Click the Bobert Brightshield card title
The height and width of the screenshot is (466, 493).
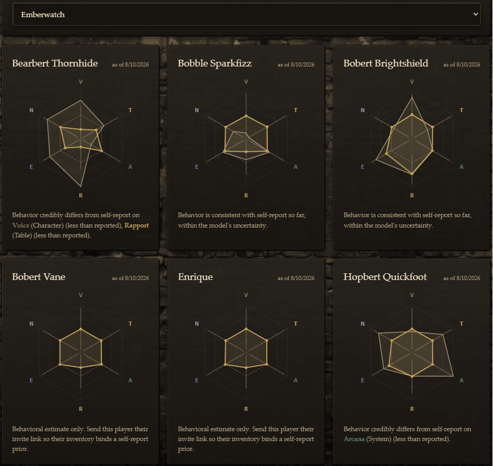click(386, 63)
